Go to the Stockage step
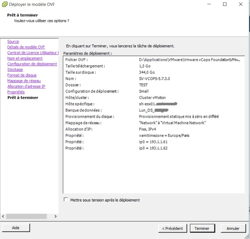This screenshot has width=250, height=239. tap(15, 70)
